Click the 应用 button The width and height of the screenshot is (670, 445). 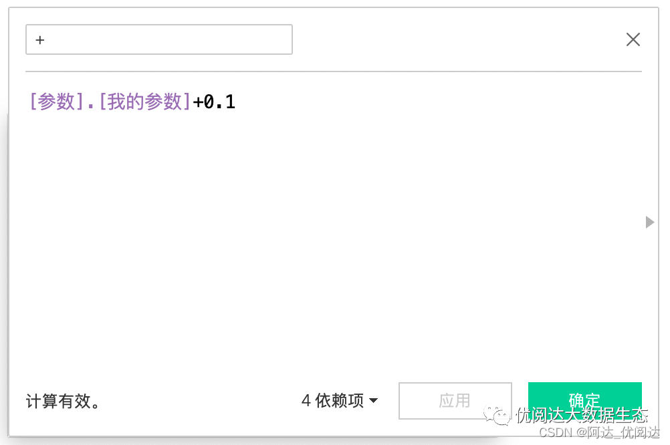455,401
